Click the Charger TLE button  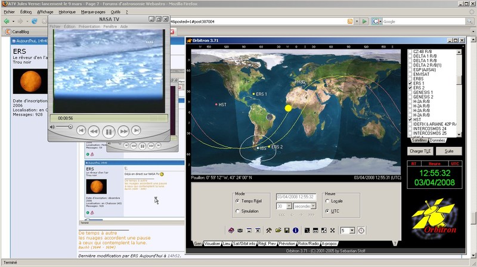420,151
